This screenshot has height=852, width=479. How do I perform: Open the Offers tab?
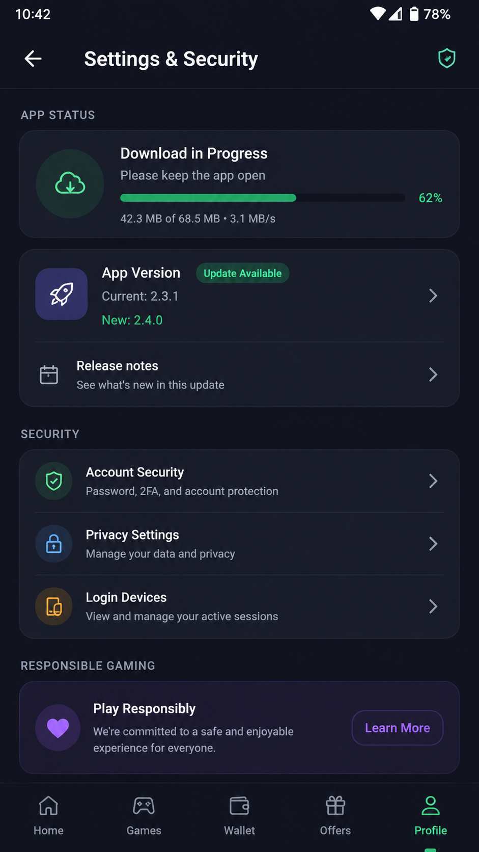(335, 816)
